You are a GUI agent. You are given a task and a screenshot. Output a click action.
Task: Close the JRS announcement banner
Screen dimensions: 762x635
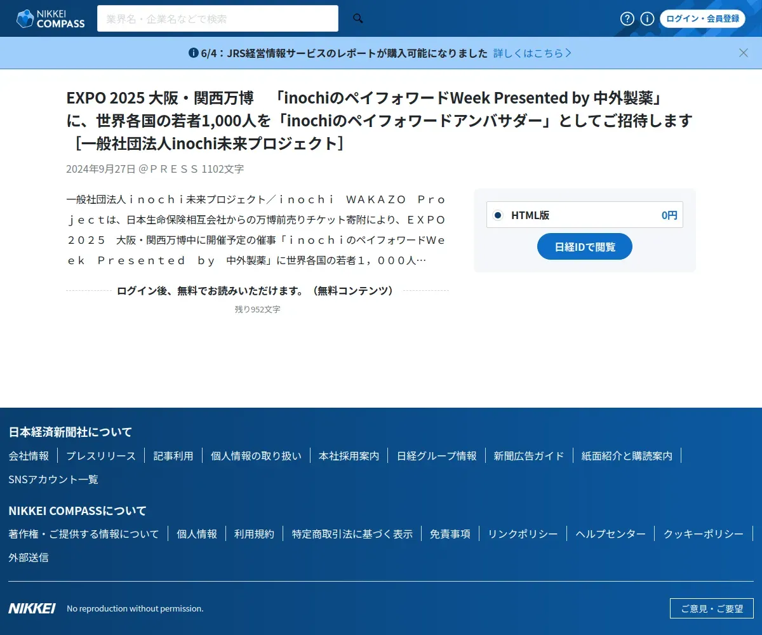744,53
